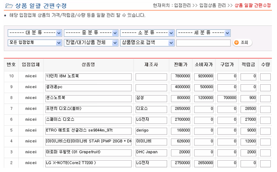Expand the 중분류 category dropdown
The image size is (277, 172).
click(x=91, y=33)
